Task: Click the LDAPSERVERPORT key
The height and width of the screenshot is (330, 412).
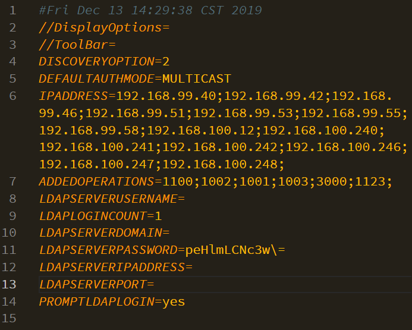Action: 93,284
